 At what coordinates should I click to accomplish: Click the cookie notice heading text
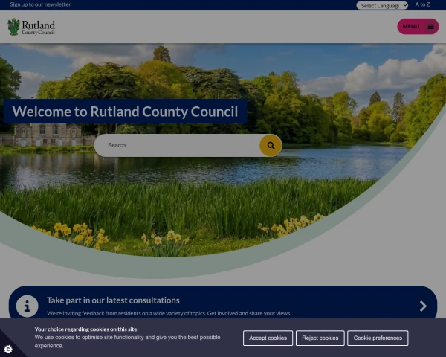click(x=85, y=329)
